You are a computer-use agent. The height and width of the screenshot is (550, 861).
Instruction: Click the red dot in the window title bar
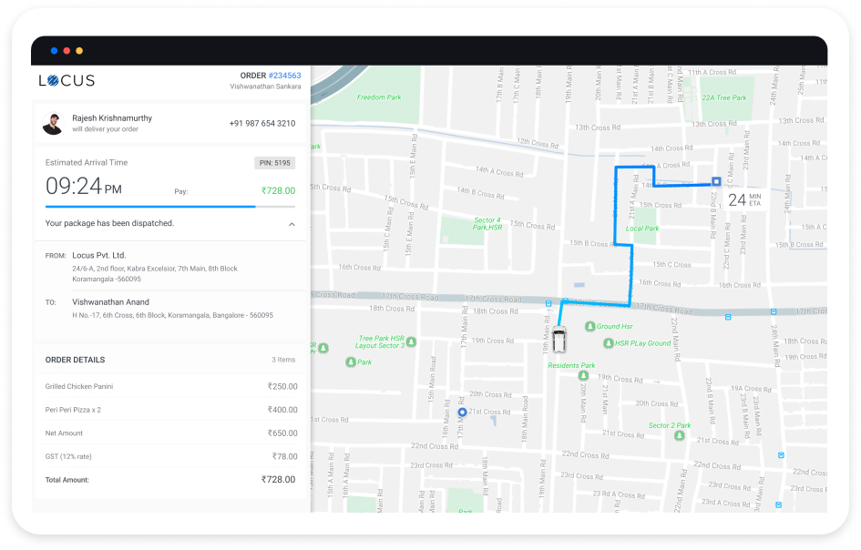tap(67, 51)
